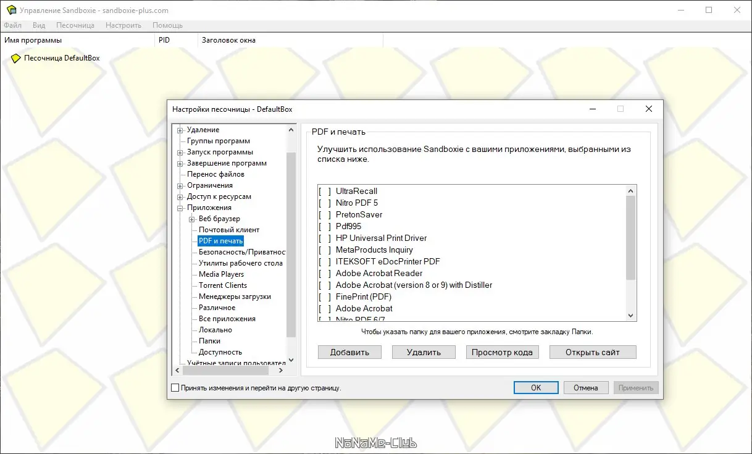Click application list scrollbar up arrow
Viewport: 752px width, 454px height.
630,191
